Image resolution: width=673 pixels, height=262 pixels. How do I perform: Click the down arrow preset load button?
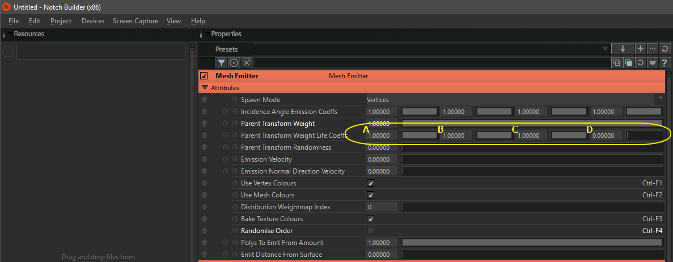click(623, 49)
